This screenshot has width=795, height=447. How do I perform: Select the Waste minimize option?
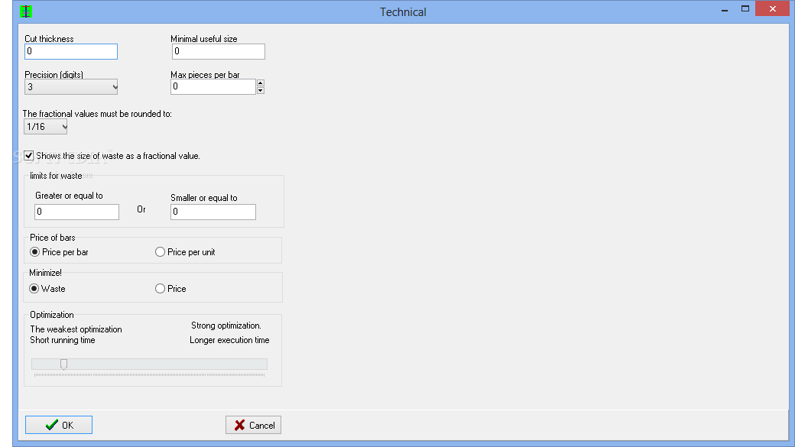click(34, 288)
